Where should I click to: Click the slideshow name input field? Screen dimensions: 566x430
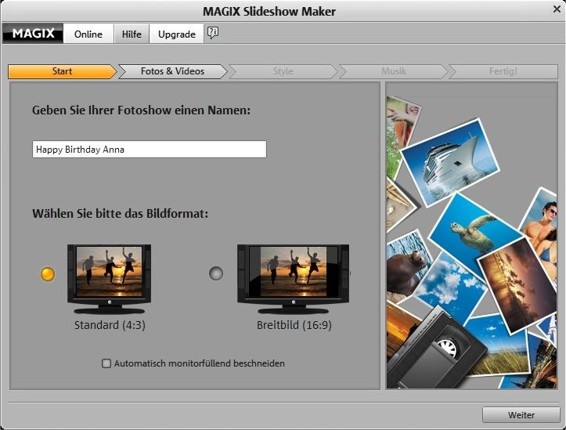[150, 149]
